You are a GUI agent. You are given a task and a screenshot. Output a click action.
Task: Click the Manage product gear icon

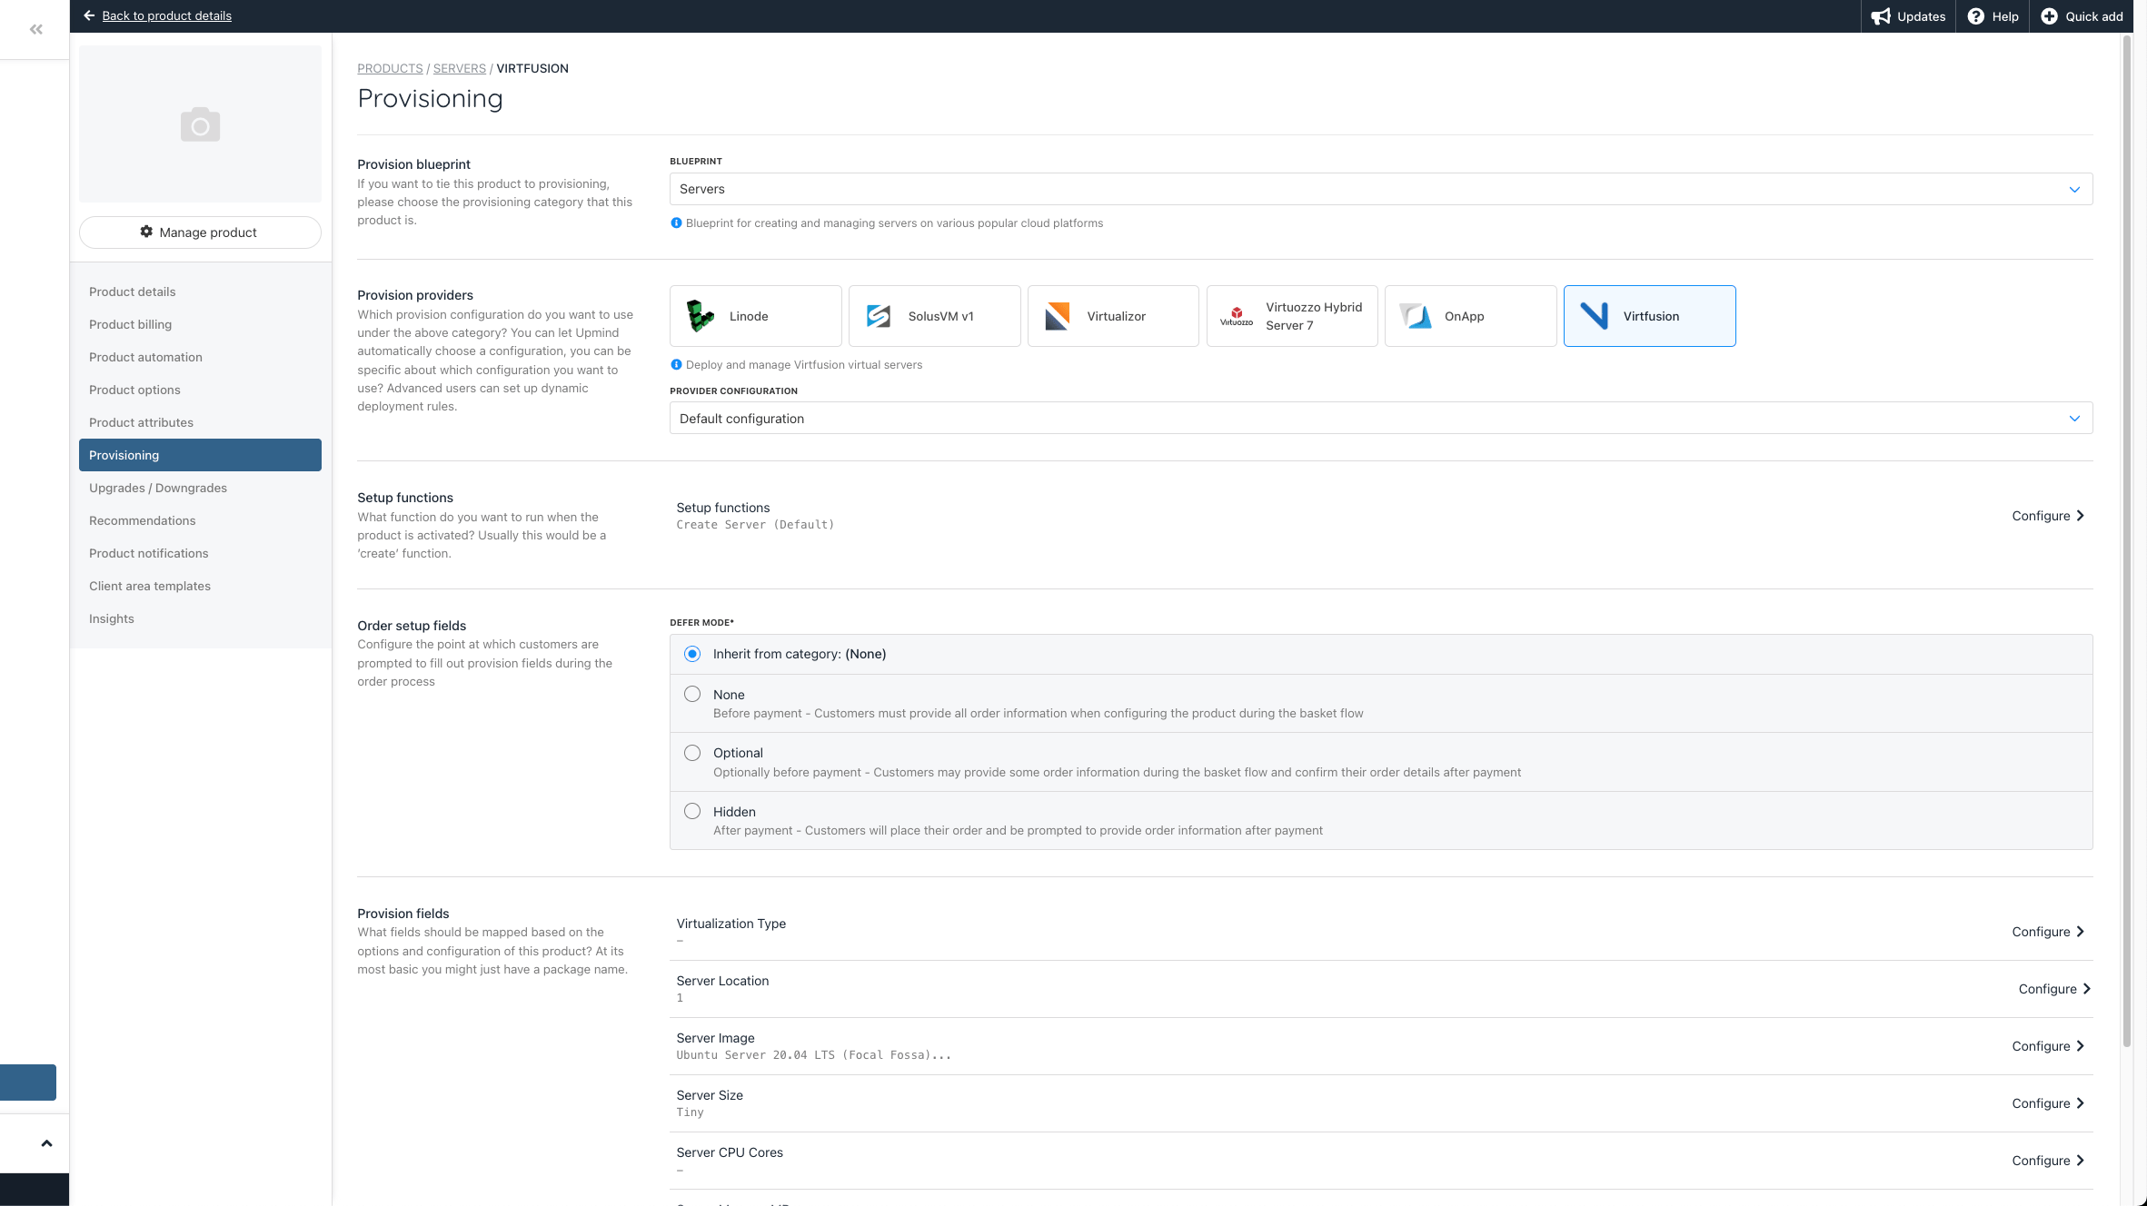pyautogui.click(x=146, y=232)
